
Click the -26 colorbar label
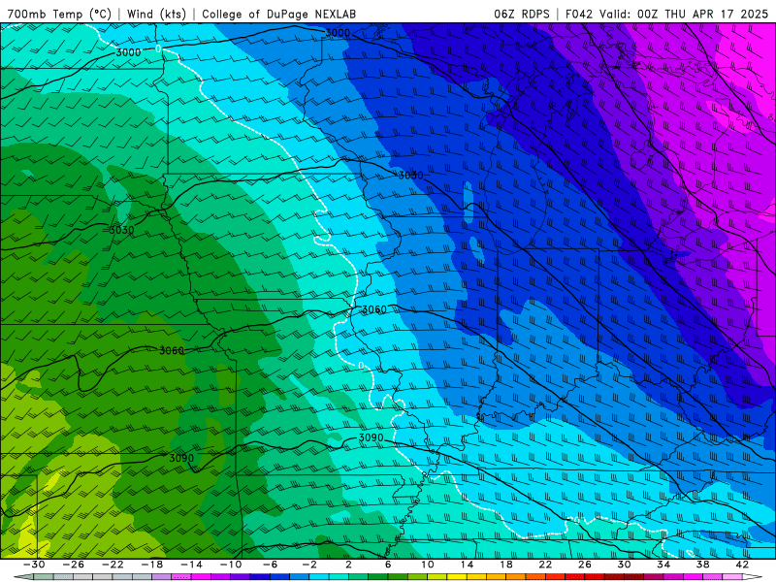(x=74, y=565)
